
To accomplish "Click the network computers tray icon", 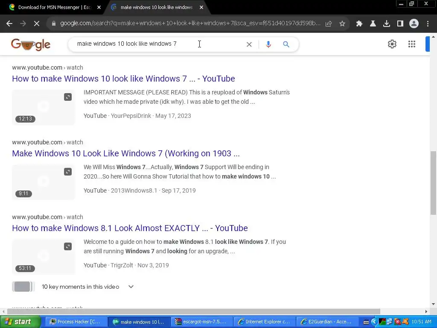I will coord(389,322).
